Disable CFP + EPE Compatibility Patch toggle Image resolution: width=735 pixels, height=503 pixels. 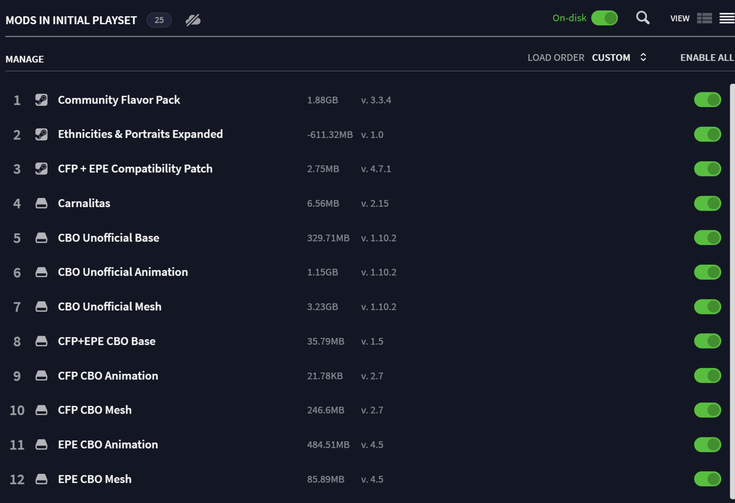tap(708, 169)
